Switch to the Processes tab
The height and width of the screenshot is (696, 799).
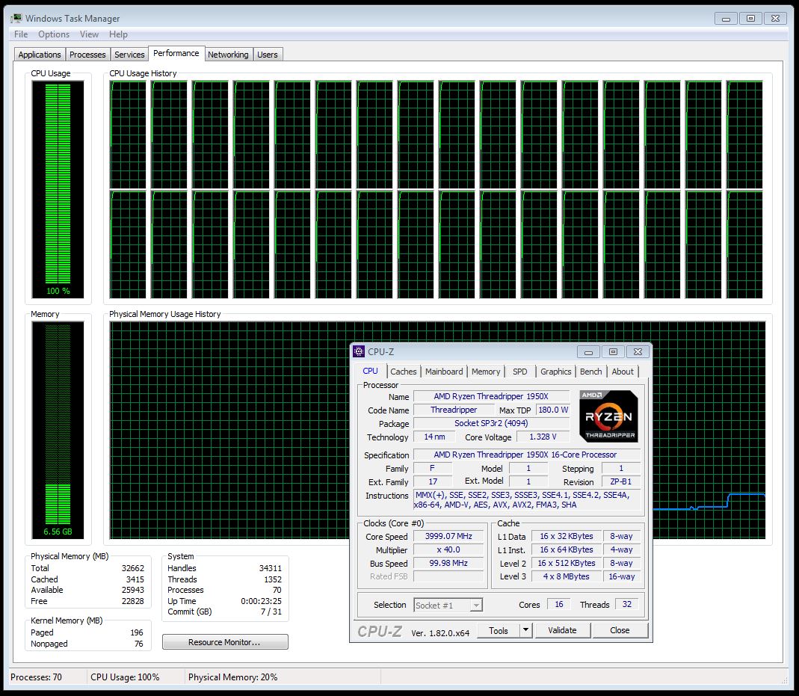click(87, 55)
